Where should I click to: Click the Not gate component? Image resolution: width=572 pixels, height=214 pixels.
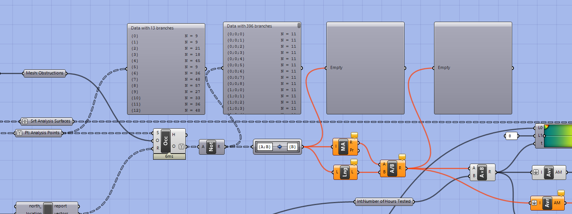click(211, 147)
